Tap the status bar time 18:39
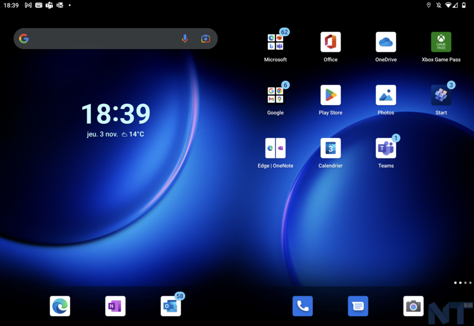The height and width of the screenshot is (326, 474). (11, 5)
